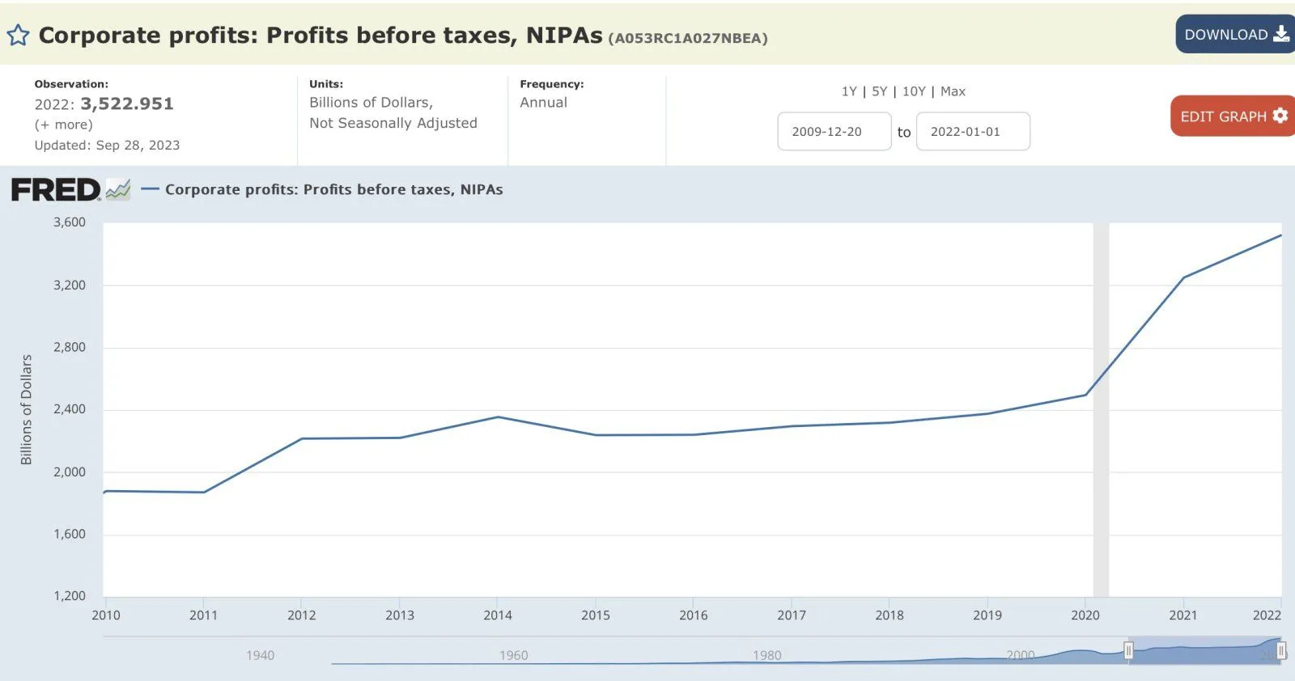This screenshot has height=681, width=1295.
Task: Click the DOWNLOAD button
Action: tap(1234, 35)
